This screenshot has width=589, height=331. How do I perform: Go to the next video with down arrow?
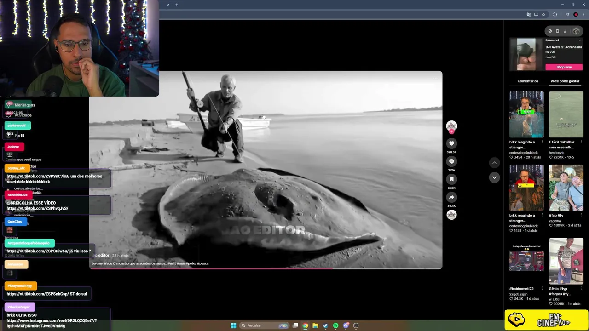pos(494,177)
